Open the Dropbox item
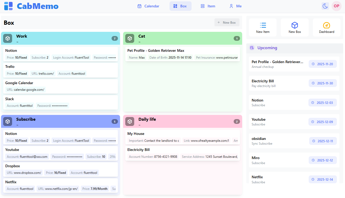The height and width of the screenshot is (198, 345). pos(61,170)
